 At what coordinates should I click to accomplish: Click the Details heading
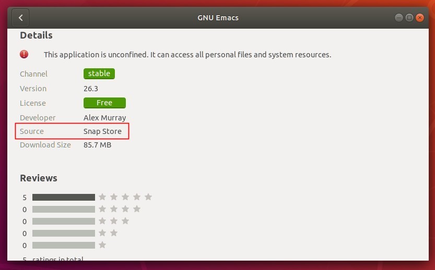tap(36, 35)
